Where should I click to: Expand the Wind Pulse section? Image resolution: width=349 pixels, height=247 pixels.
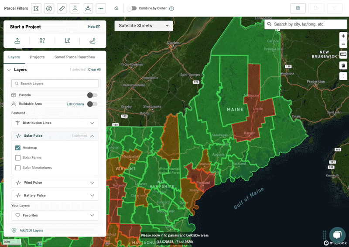(55, 183)
